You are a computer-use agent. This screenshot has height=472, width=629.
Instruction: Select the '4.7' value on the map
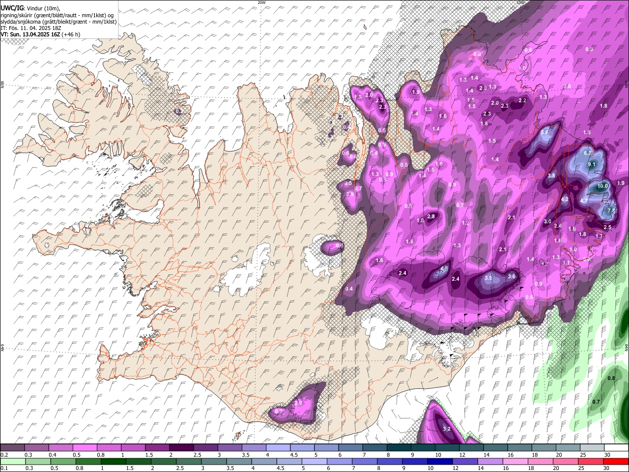(x=584, y=201)
